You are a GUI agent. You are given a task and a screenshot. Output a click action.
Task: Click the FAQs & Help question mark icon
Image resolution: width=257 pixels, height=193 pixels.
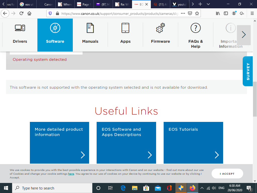point(196,28)
